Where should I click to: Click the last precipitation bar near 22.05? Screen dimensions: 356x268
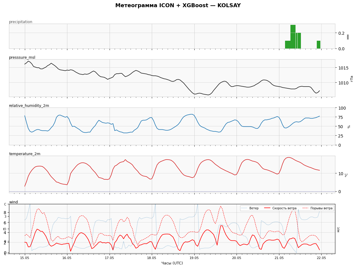319,45
